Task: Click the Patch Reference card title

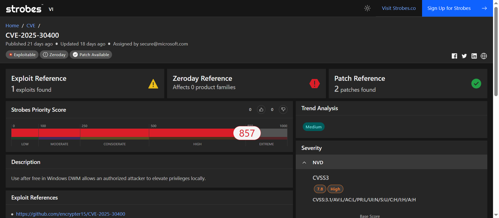Action: tap(360, 78)
